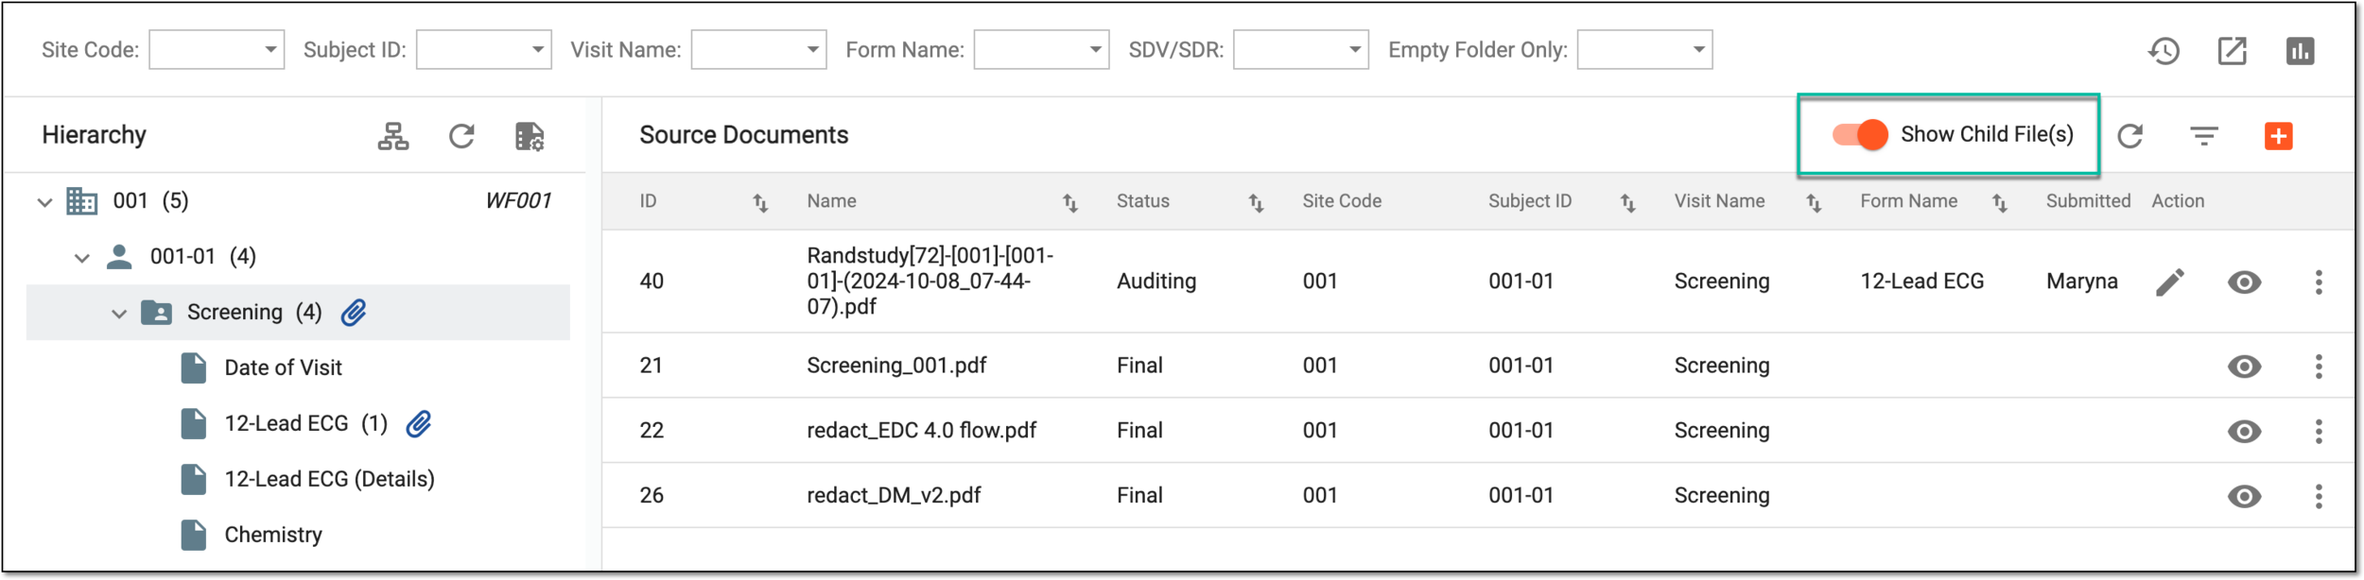This screenshot has height=580, width=2364.
Task: Click the redact_EDC 4.0 flow.pdf name
Action: coord(921,431)
